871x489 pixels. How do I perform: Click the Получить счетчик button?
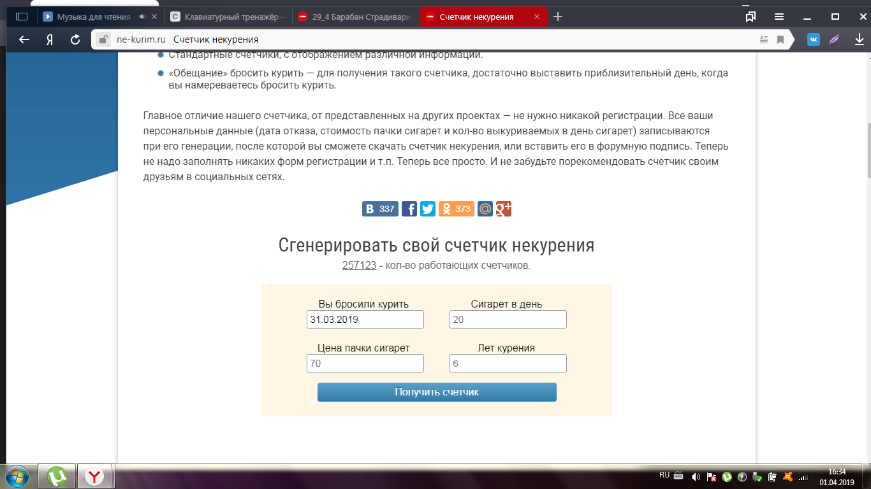coord(437,392)
